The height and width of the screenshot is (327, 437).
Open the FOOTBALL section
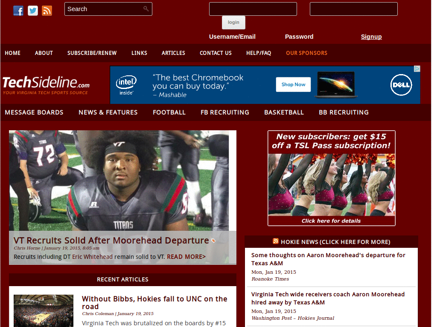pyautogui.click(x=169, y=112)
